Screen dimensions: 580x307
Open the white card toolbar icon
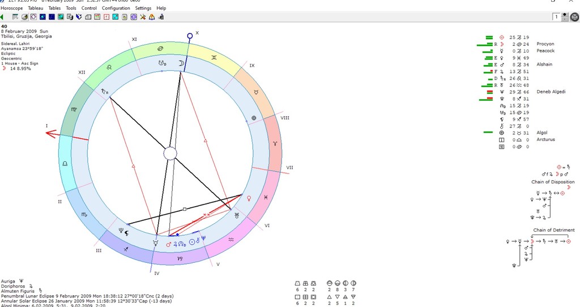(88, 17)
